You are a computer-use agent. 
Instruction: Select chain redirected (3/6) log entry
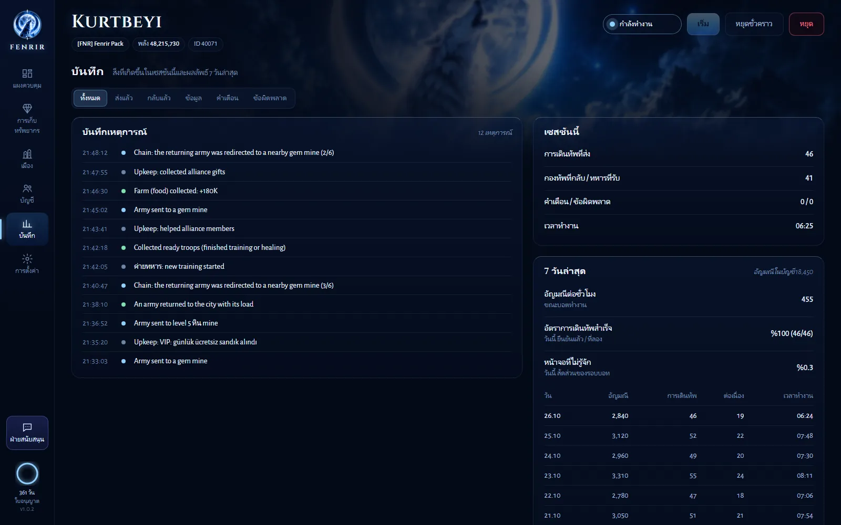[296, 285]
